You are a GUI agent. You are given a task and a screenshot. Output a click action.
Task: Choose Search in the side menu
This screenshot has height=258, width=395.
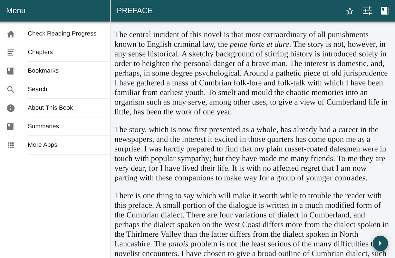tap(37, 89)
